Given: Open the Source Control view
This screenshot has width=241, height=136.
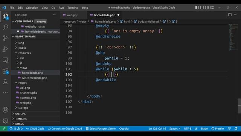Looking at the screenshot, I should 5,38.
